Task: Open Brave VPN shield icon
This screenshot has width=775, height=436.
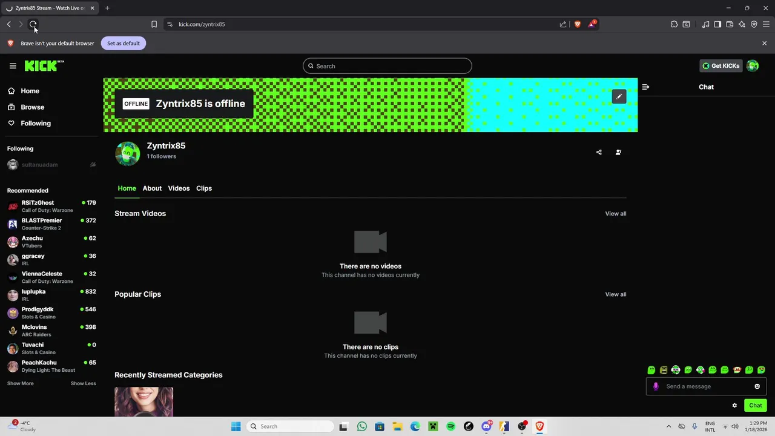Action: [x=754, y=24]
